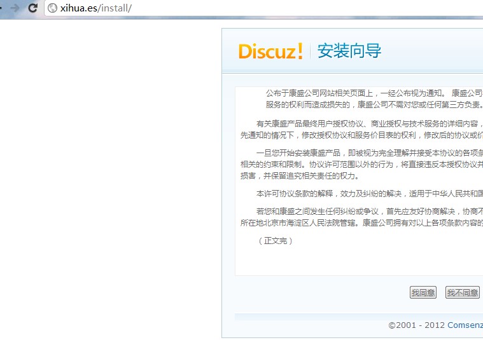Click paragraph starting 有关康盛产品最终用户授权协议
Screen dimensions: 483x340
(x=361, y=130)
